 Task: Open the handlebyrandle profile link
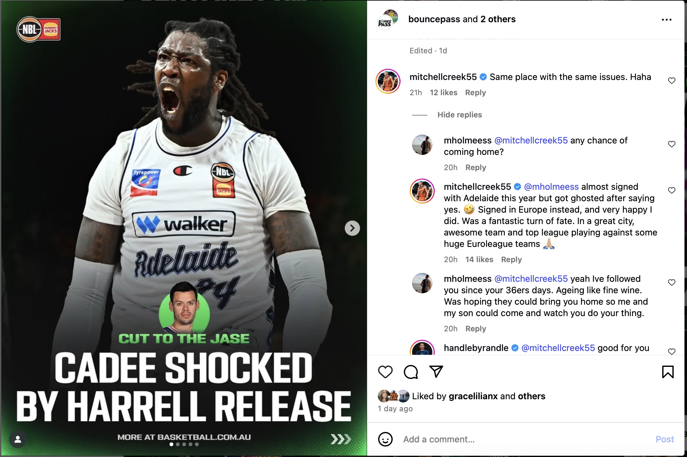476,348
